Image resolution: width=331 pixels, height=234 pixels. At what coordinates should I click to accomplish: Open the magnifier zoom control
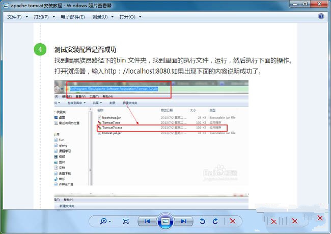[105, 221]
